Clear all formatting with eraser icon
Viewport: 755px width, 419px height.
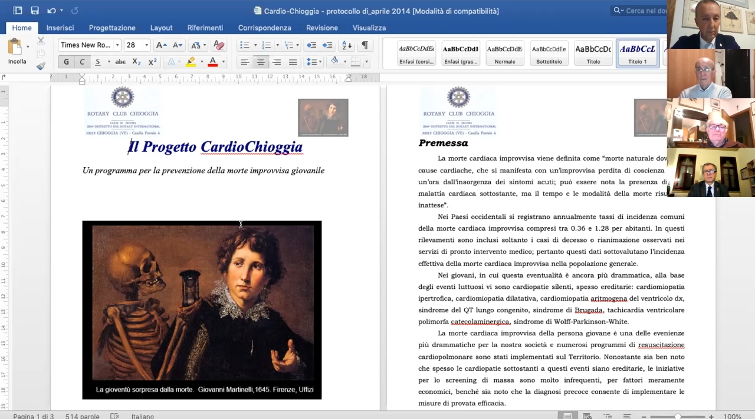point(219,45)
